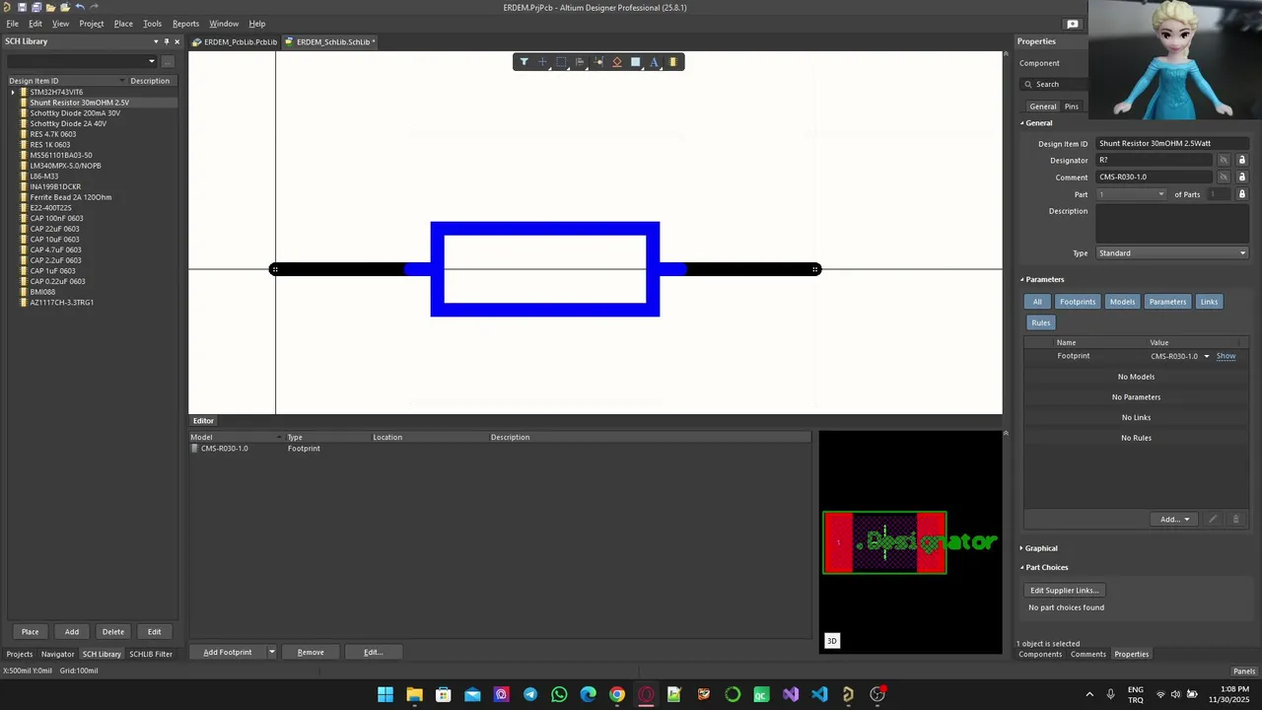This screenshot has width=1262, height=710.
Task: Toggle Designator visibility eye icon
Action: tap(1224, 160)
